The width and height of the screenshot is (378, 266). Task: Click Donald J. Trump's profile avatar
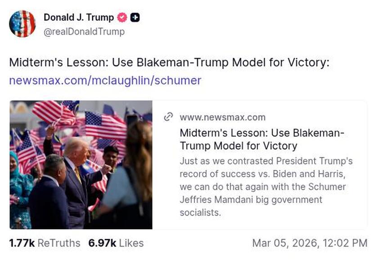[22, 23]
